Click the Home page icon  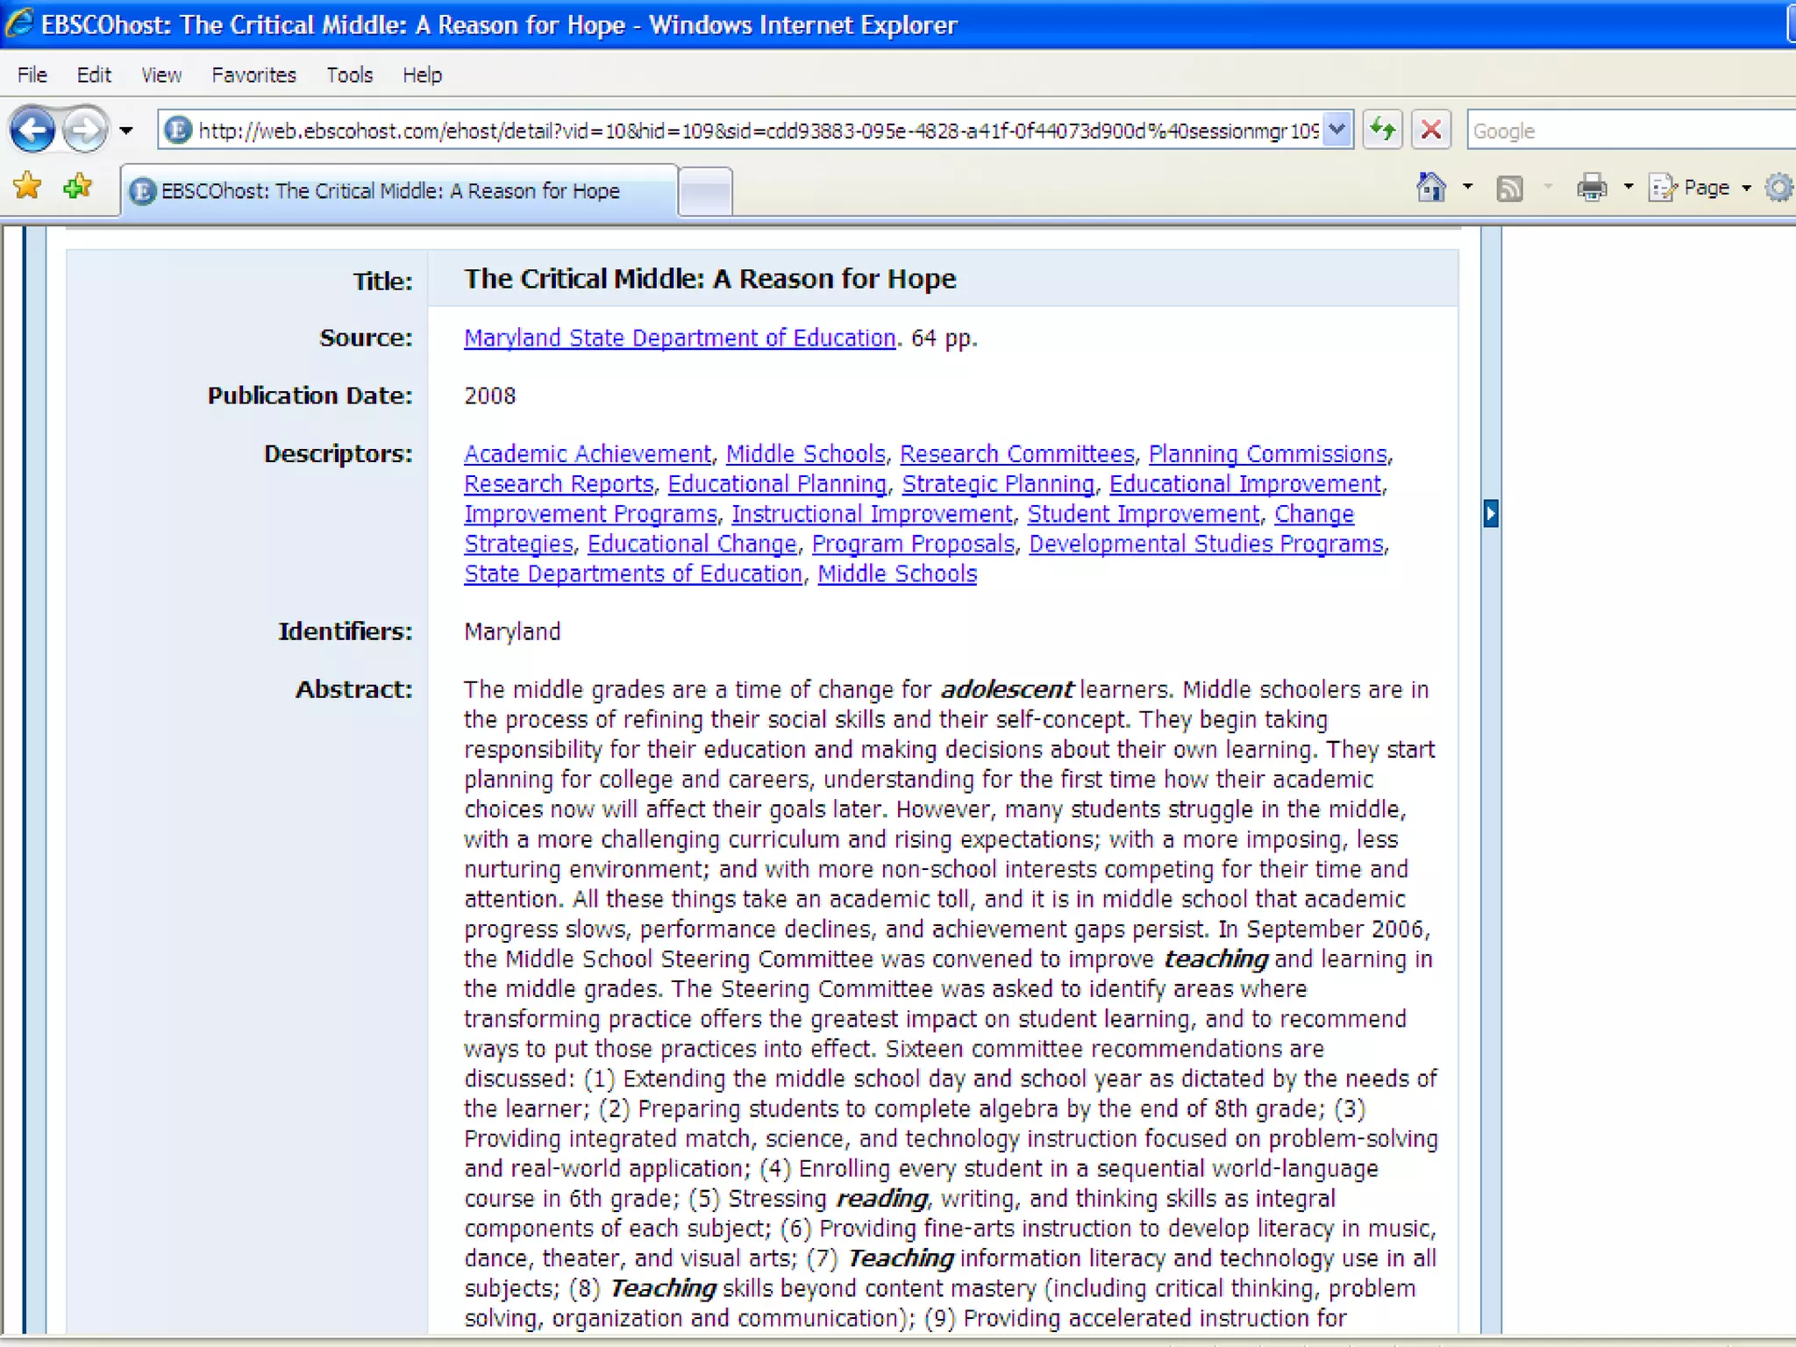tap(1431, 187)
